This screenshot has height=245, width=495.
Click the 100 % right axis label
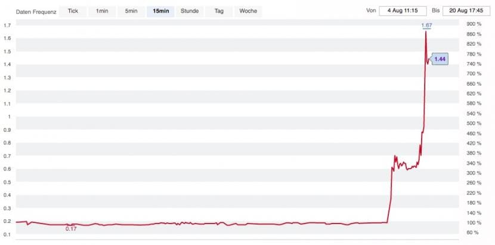(x=474, y=222)
